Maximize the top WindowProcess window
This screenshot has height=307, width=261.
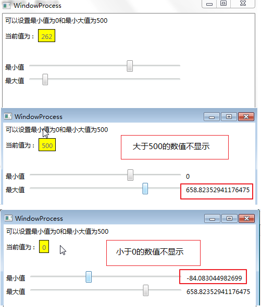(223, 4)
